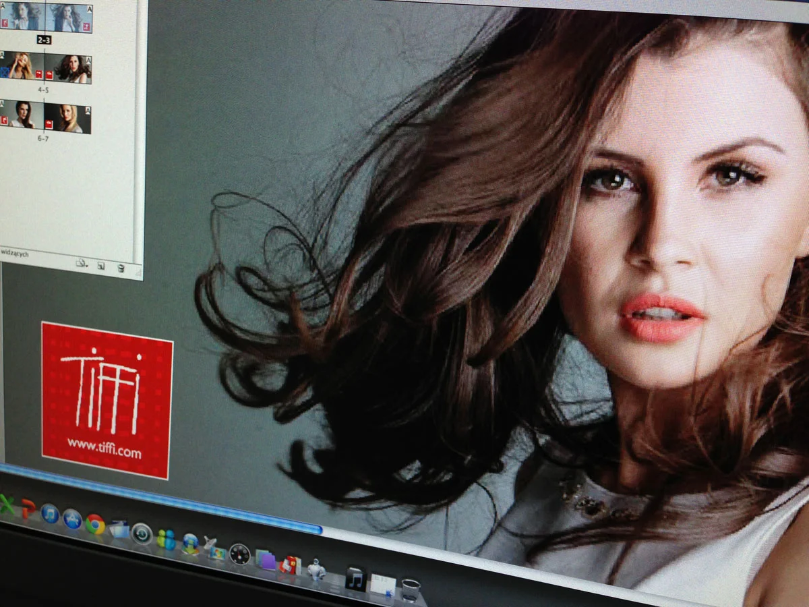Viewport: 809px width, 607px height.
Task: Launch iTunes from the Dock
Action: point(50,514)
